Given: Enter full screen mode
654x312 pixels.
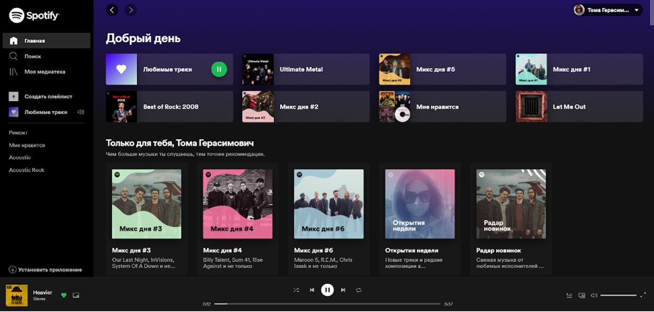Looking at the screenshot, I should (x=643, y=295).
